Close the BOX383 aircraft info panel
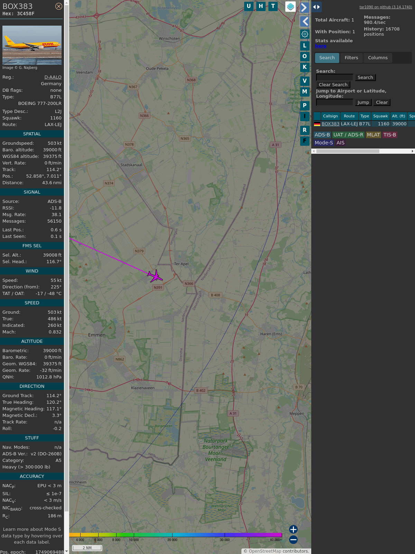 [59, 6]
